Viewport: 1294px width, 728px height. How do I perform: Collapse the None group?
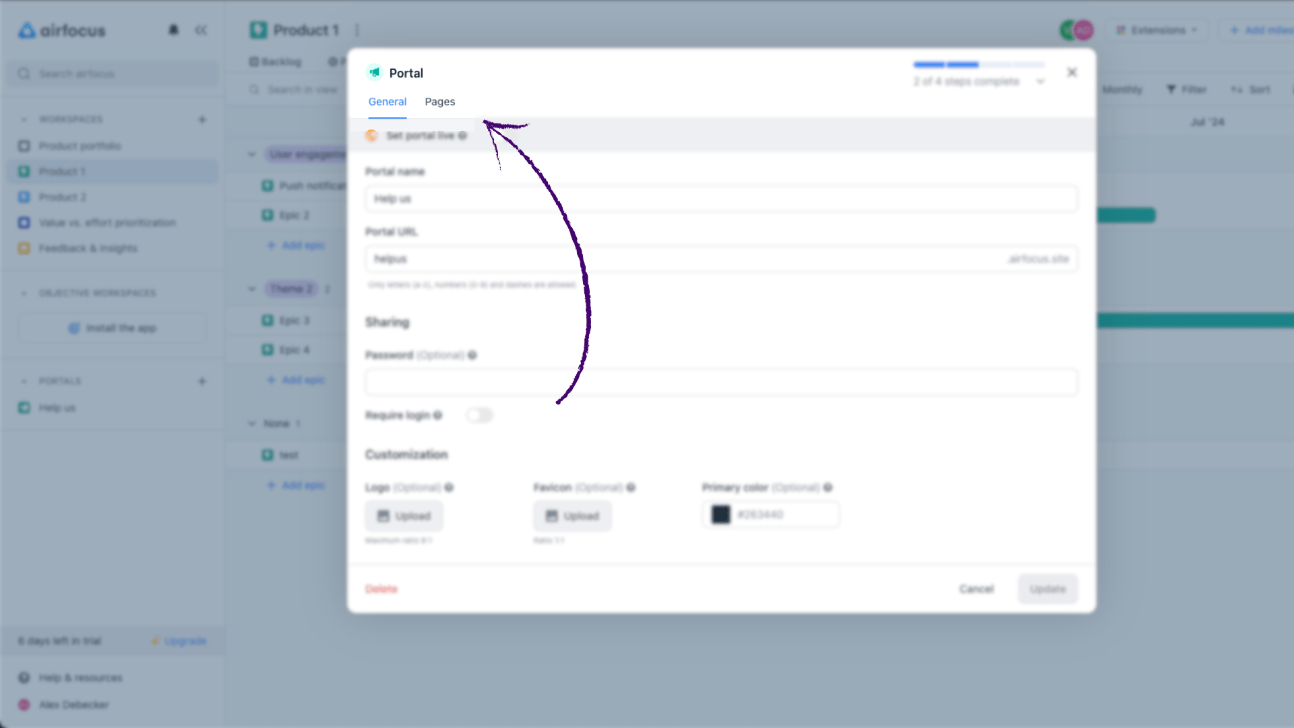[x=251, y=423]
